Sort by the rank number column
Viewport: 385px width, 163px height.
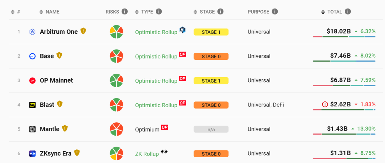click(x=16, y=12)
